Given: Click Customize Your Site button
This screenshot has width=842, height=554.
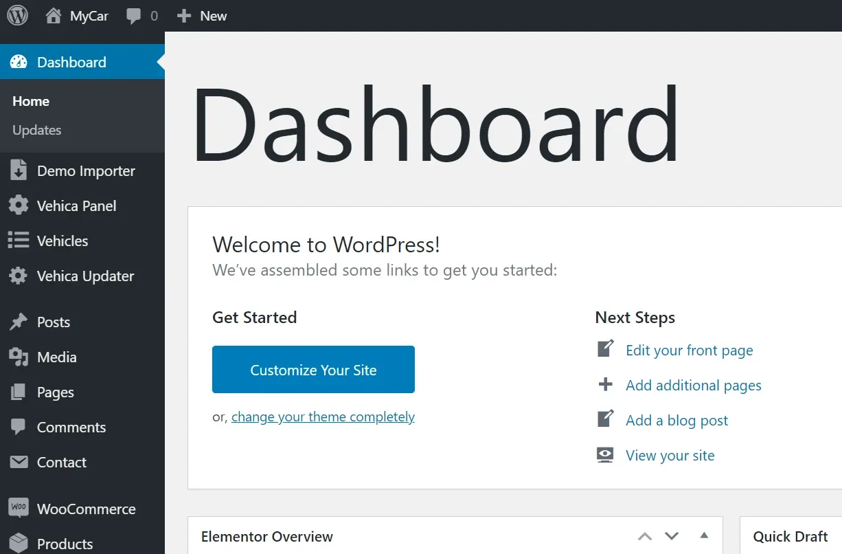Looking at the screenshot, I should coord(313,370).
